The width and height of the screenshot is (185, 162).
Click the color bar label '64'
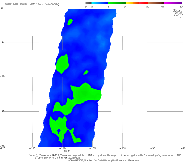coord(163,7)
